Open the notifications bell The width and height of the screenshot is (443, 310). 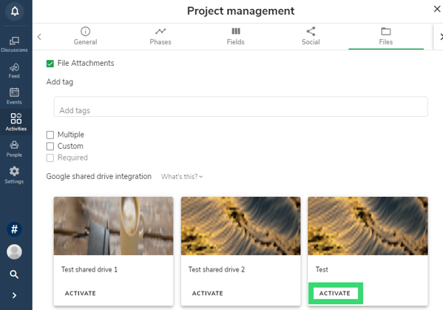point(15,11)
